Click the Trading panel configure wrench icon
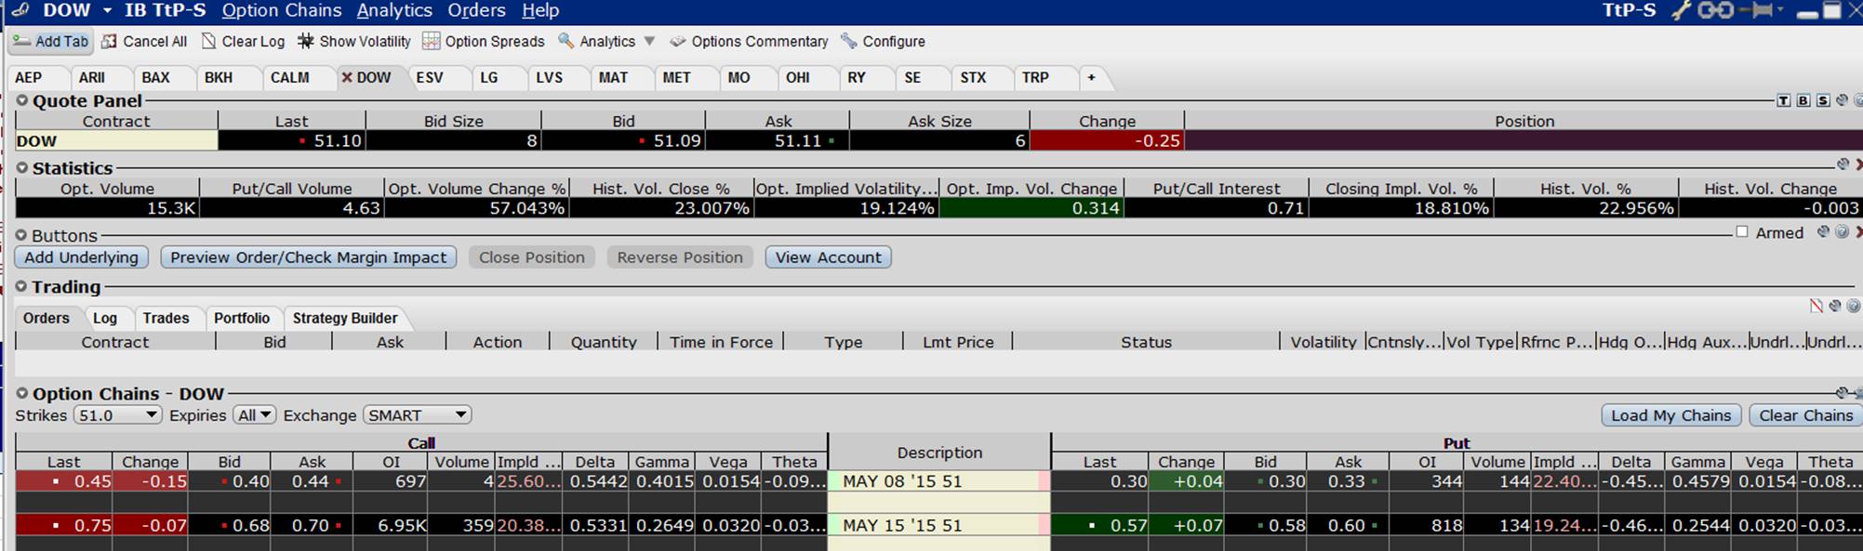Viewport: 1863px width, 551px height. (x=1835, y=306)
